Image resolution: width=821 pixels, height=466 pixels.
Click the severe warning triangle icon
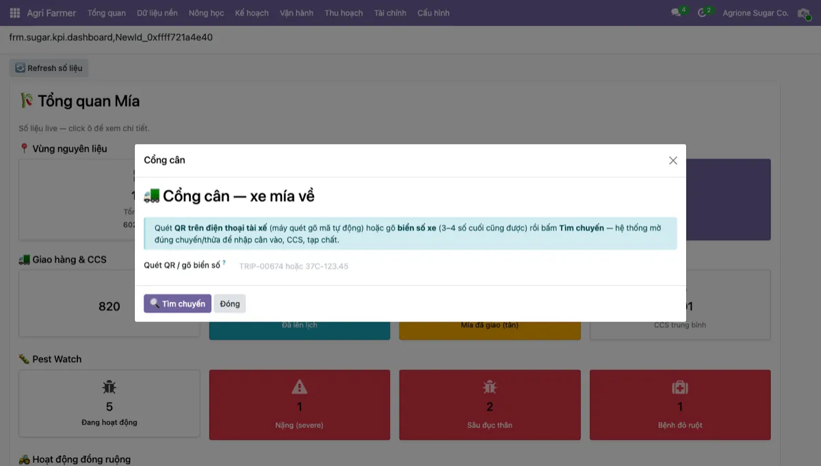tap(300, 387)
